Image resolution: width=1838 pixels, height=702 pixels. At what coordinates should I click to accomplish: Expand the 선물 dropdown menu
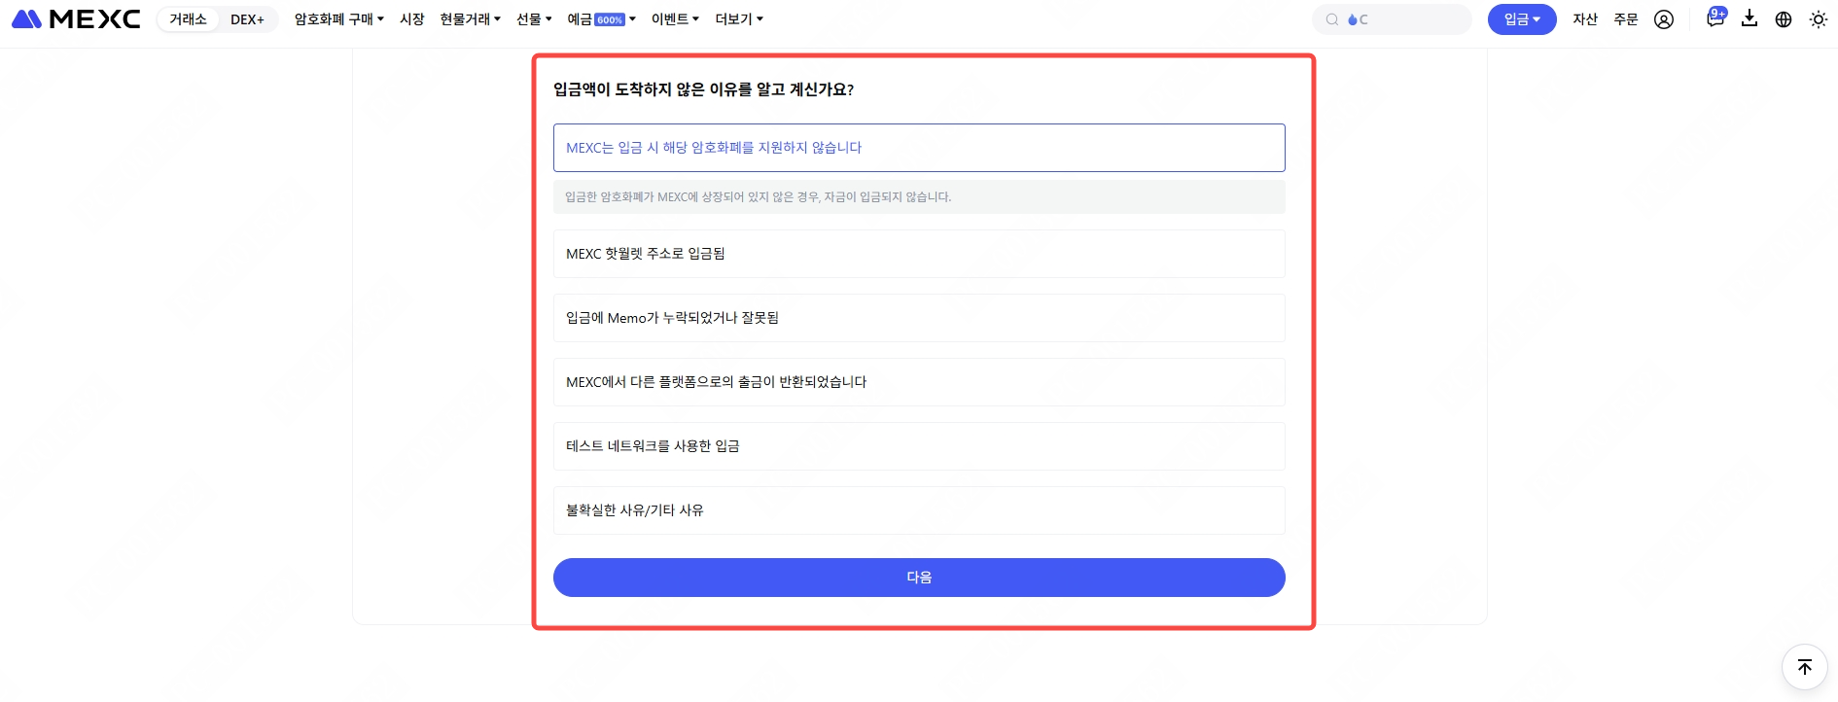click(534, 19)
